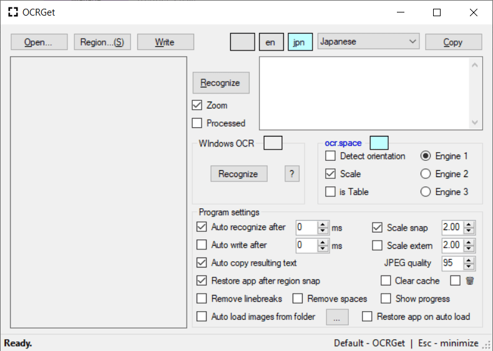Click the question mark help button

291,174
